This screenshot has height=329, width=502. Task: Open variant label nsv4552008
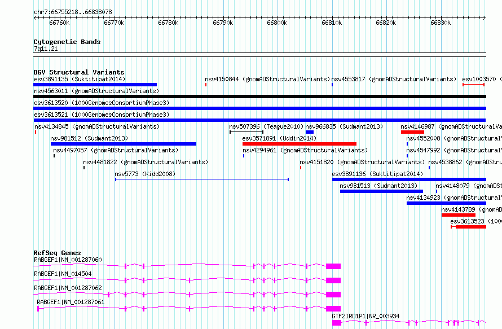pos(454,138)
